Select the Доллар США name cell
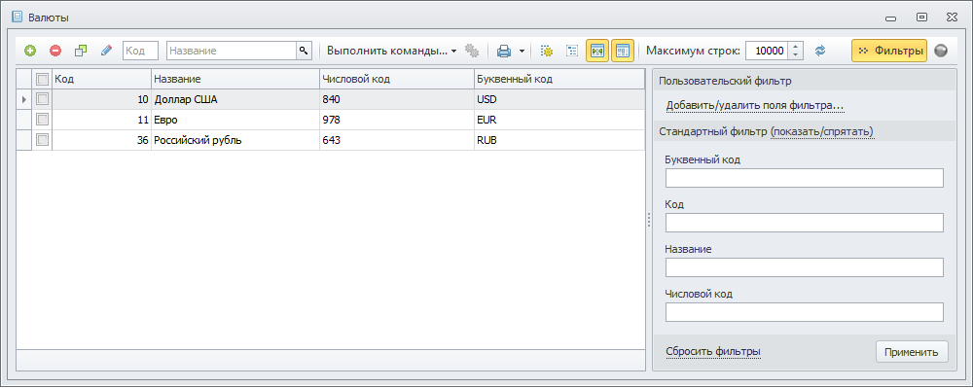973x388 pixels. (235, 99)
